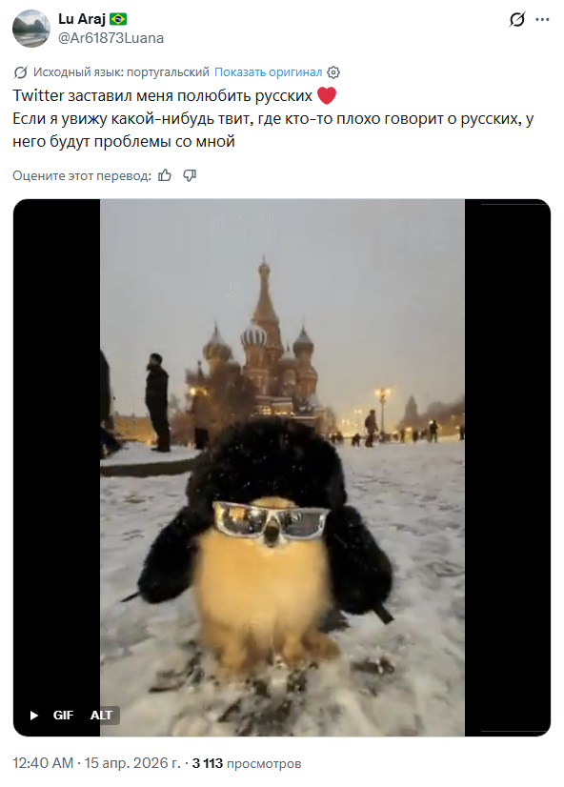564x787 pixels.
Task: Click the Brazil flag emoji by name
Action: (118, 19)
